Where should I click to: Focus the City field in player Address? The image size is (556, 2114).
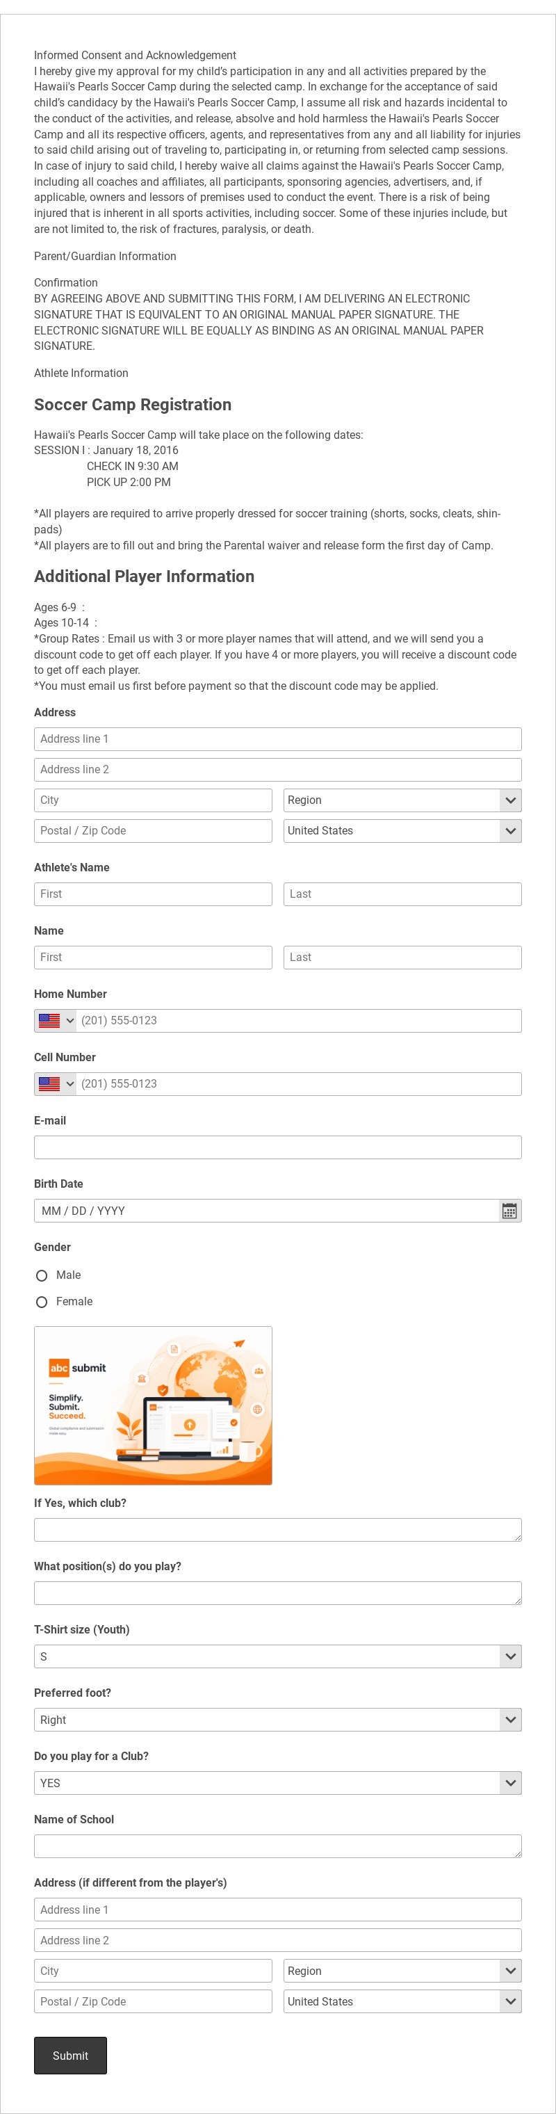point(154,800)
